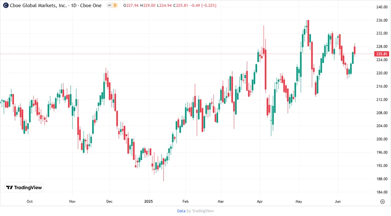Open the Data link below the chart
Image resolution: width=391 pixels, height=216 pixels.
click(x=181, y=211)
